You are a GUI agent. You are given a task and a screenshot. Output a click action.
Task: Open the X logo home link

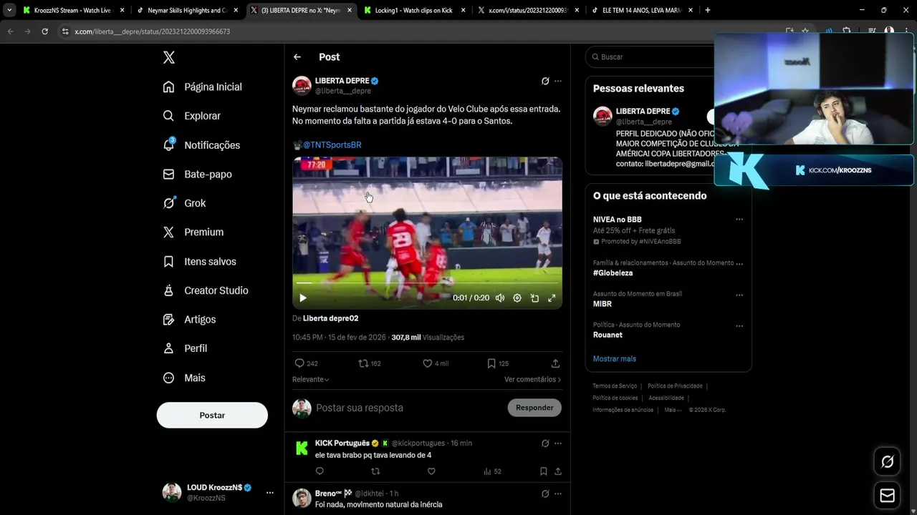(169, 57)
